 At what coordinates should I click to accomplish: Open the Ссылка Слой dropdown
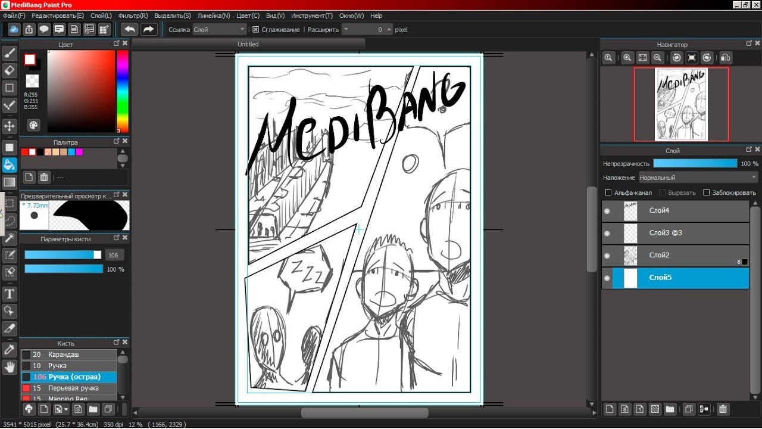(x=219, y=29)
